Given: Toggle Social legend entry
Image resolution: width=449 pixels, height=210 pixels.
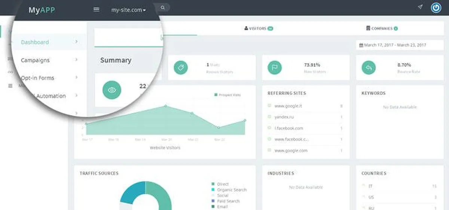Looking at the screenshot, I should pos(220,195).
